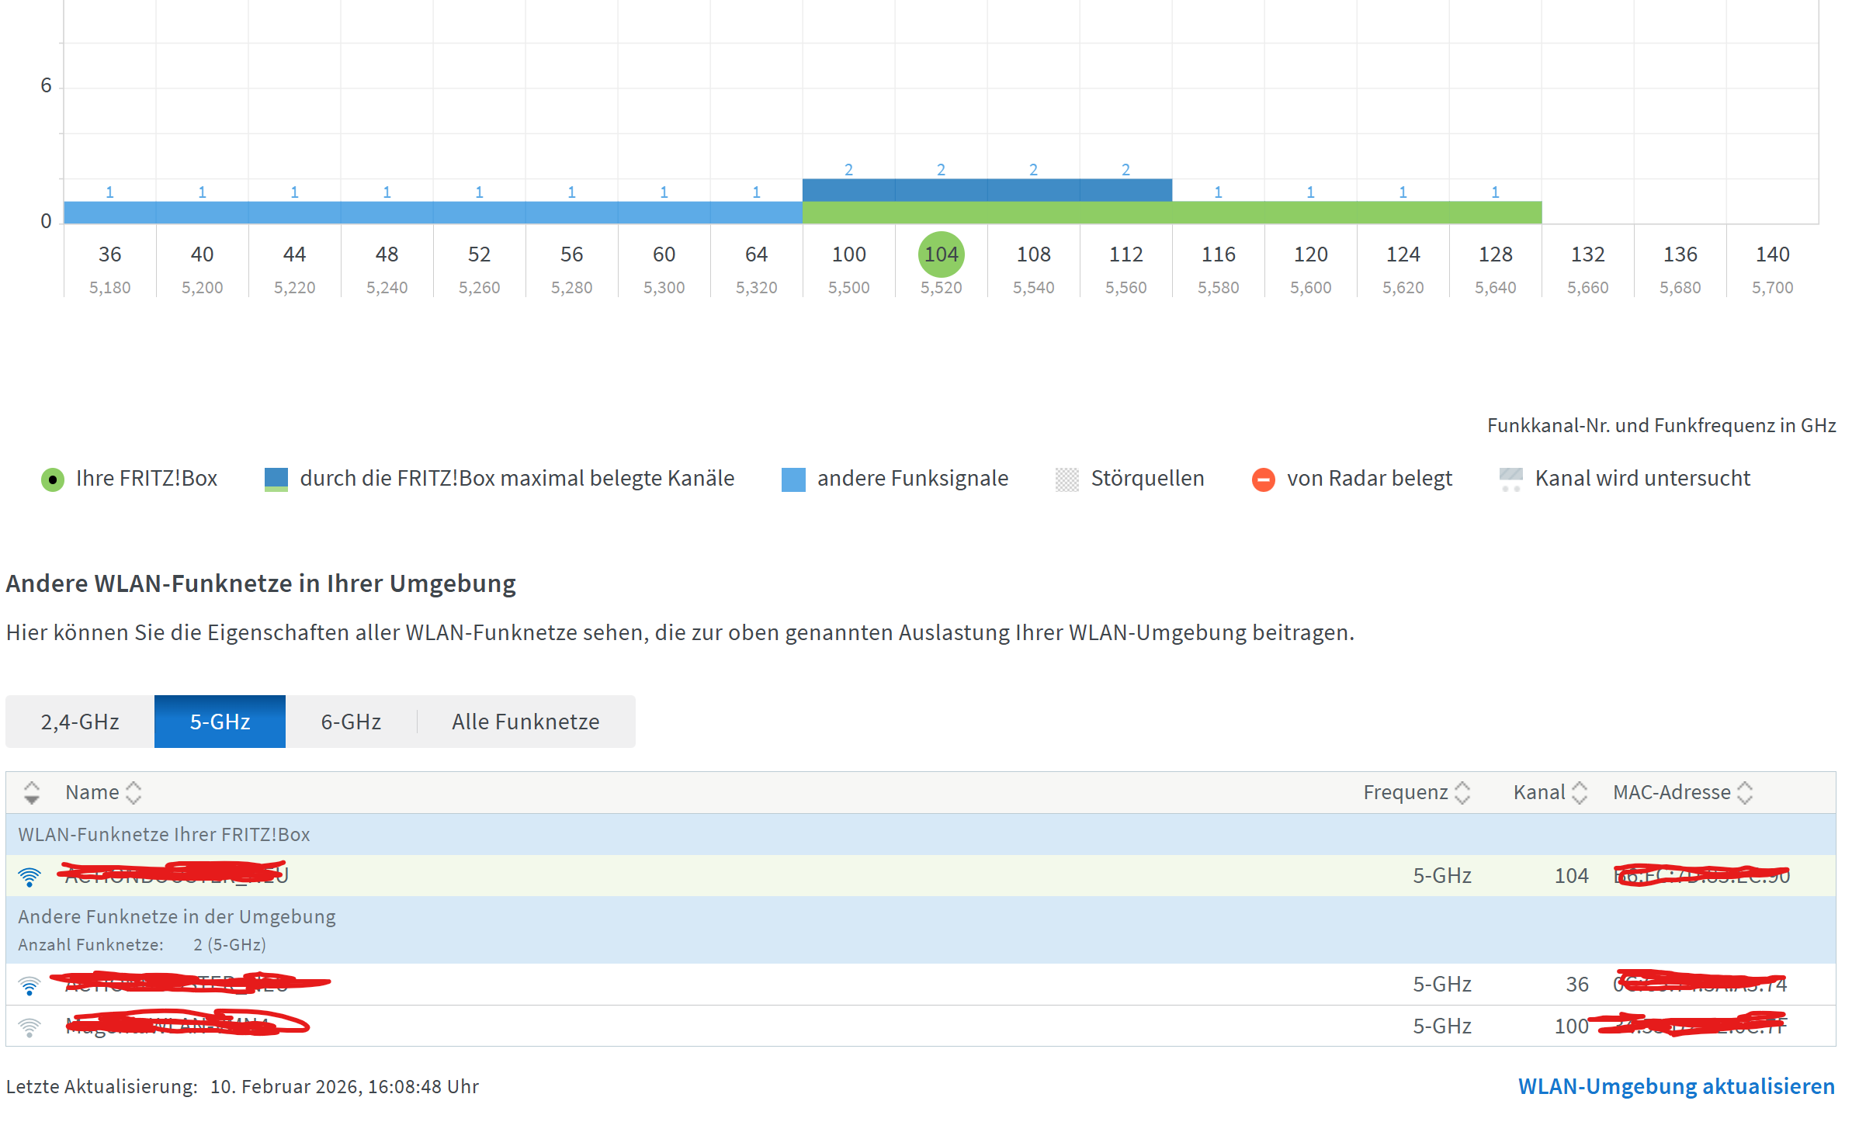
Task: Sort table by MAC-Adresse column arrows
Action: click(x=1745, y=792)
